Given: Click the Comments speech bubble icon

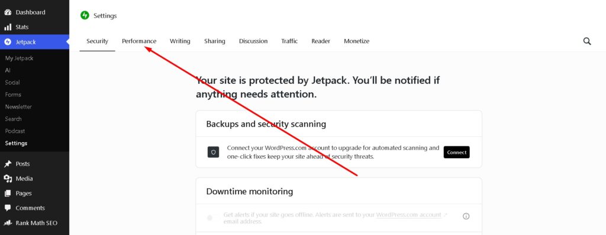Looking at the screenshot, I should pos(8,208).
